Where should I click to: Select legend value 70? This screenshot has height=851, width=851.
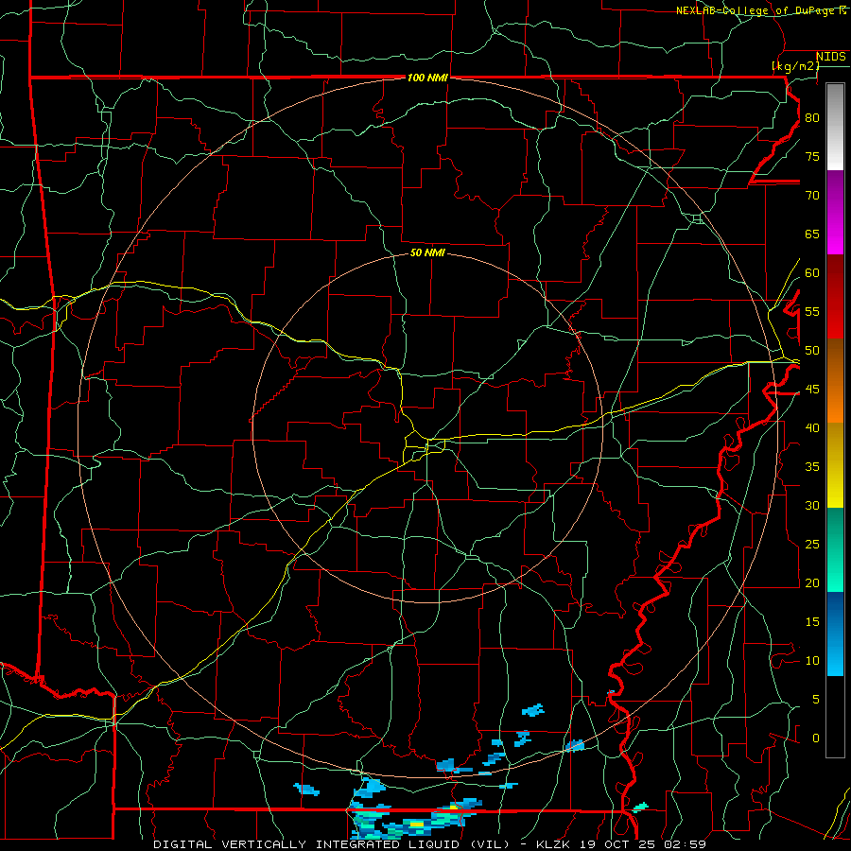[812, 196]
